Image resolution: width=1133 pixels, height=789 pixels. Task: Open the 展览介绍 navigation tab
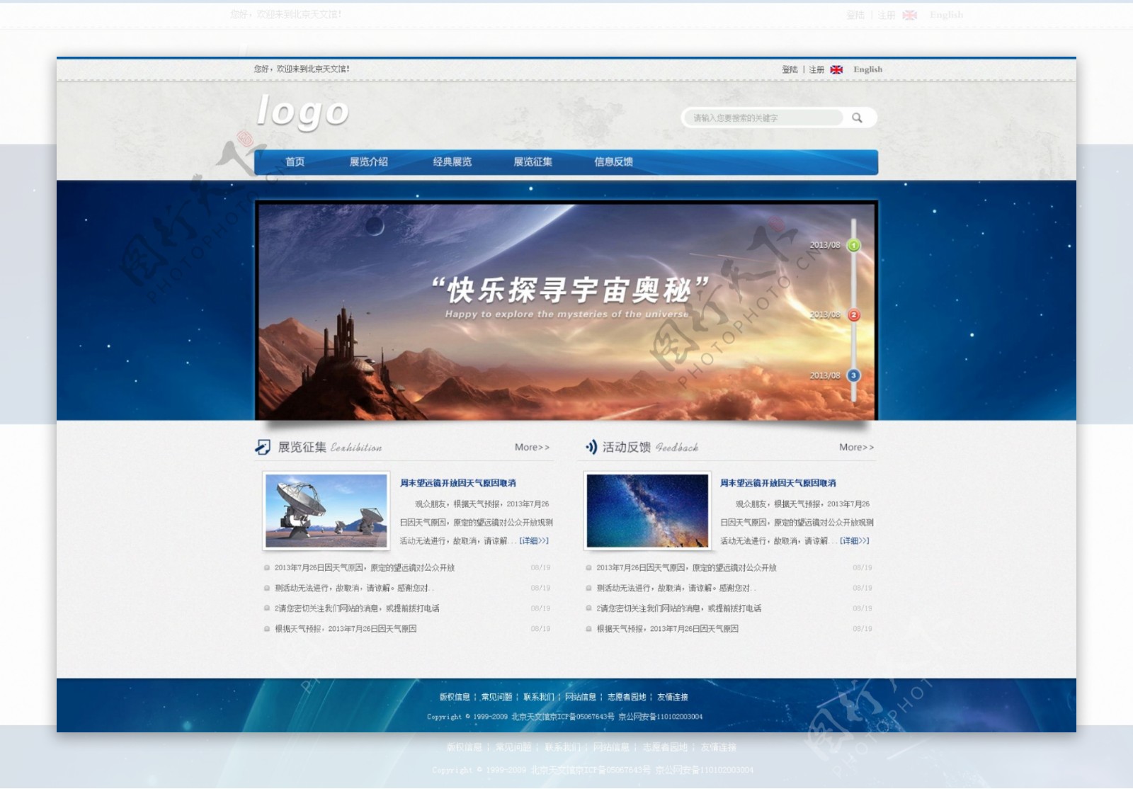[x=368, y=161]
